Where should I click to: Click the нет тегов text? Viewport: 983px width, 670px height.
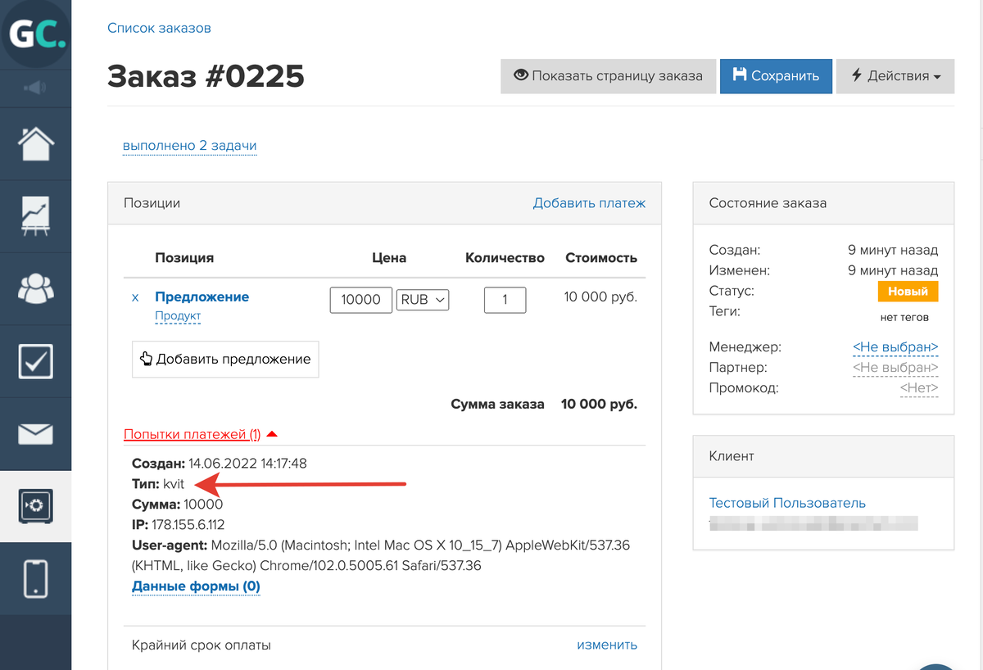click(904, 317)
